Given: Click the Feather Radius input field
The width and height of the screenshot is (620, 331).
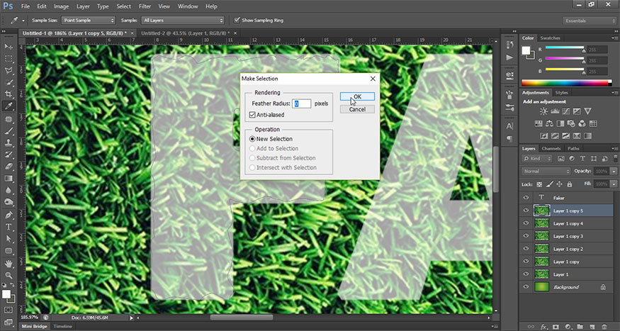Looking at the screenshot, I should (301, 103).
